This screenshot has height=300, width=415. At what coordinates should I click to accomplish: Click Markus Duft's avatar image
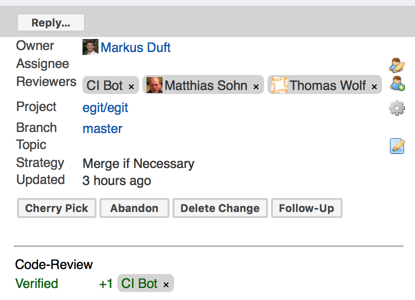[90, 47]
